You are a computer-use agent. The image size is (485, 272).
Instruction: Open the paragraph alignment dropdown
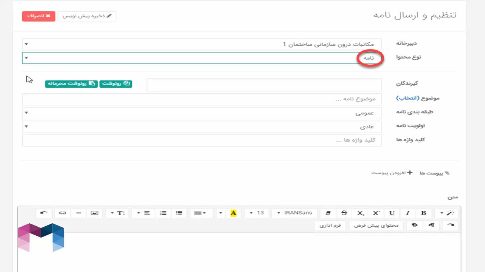(144, 213)
